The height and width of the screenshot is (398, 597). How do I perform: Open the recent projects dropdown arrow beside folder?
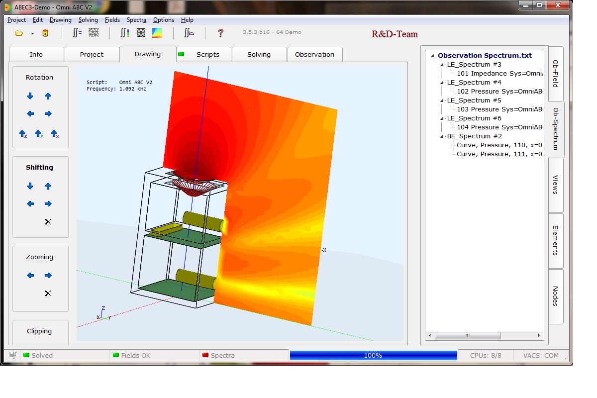click(x=32, y=34)
